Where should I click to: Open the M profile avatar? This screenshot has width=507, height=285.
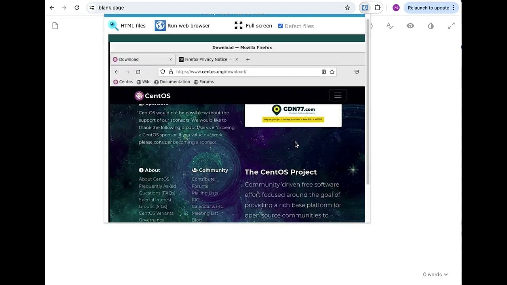tap(396, 8)
